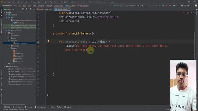198x111 pixels.
Task: Click MainActivity in the breadcrumb bar
Action: click(70, 6)
